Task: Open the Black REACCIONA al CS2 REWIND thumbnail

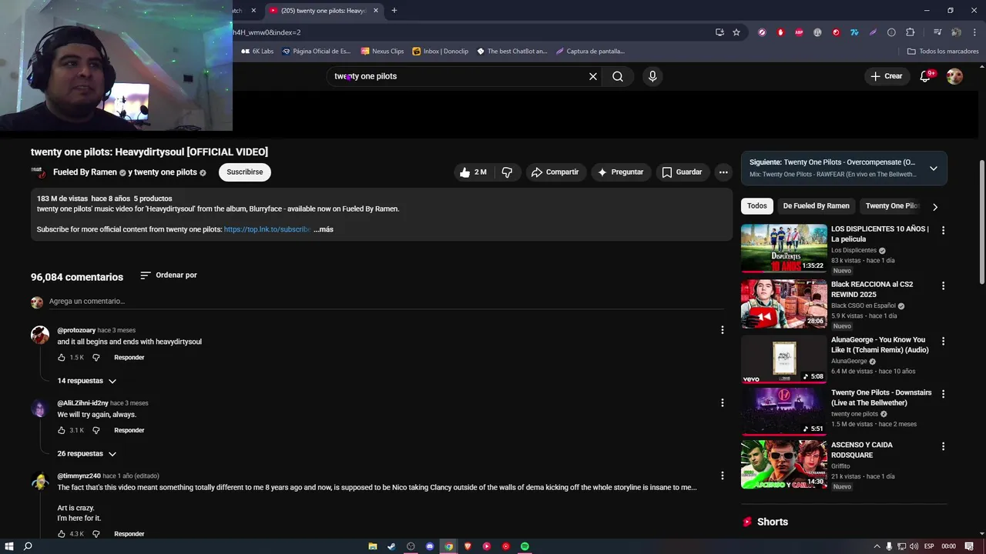Action: (x=784, y=304)
